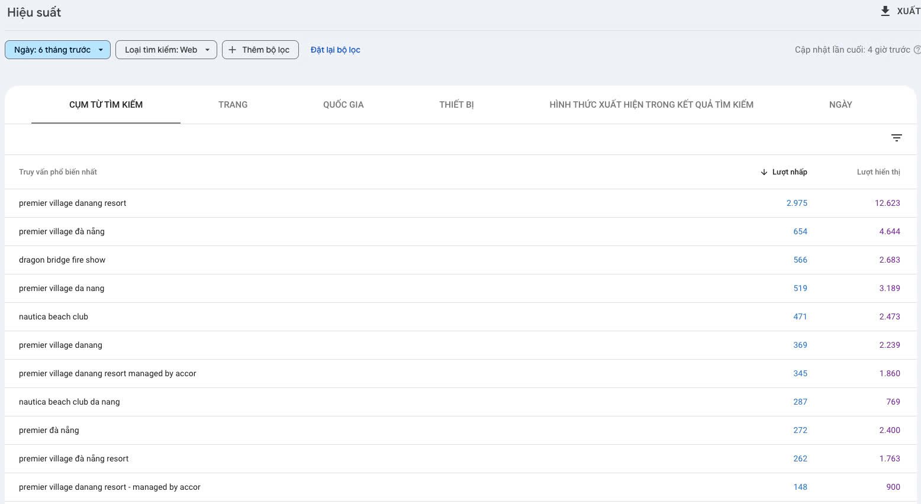Select query premier village danang resort managed by accor

tap(108, 373)
